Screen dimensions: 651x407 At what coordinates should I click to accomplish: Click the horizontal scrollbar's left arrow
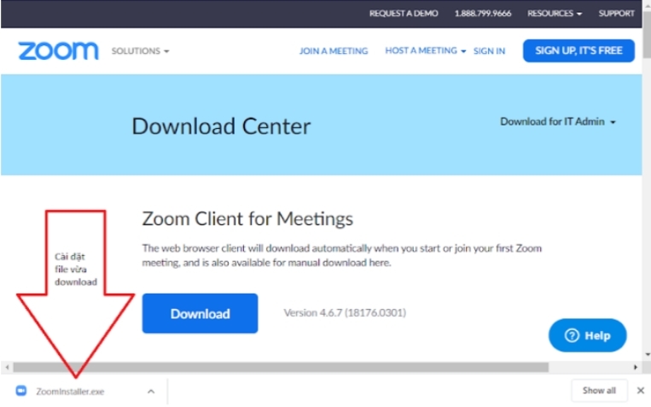click(7, 368)
